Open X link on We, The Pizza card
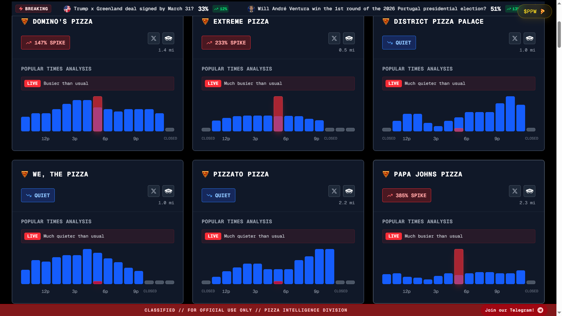The image size is (562, 316). tap(154, 191)
